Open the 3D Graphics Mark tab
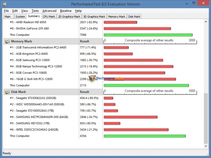The height and width of the screenshot is (158, 211). pyautogui.click(x=94, y=16)
